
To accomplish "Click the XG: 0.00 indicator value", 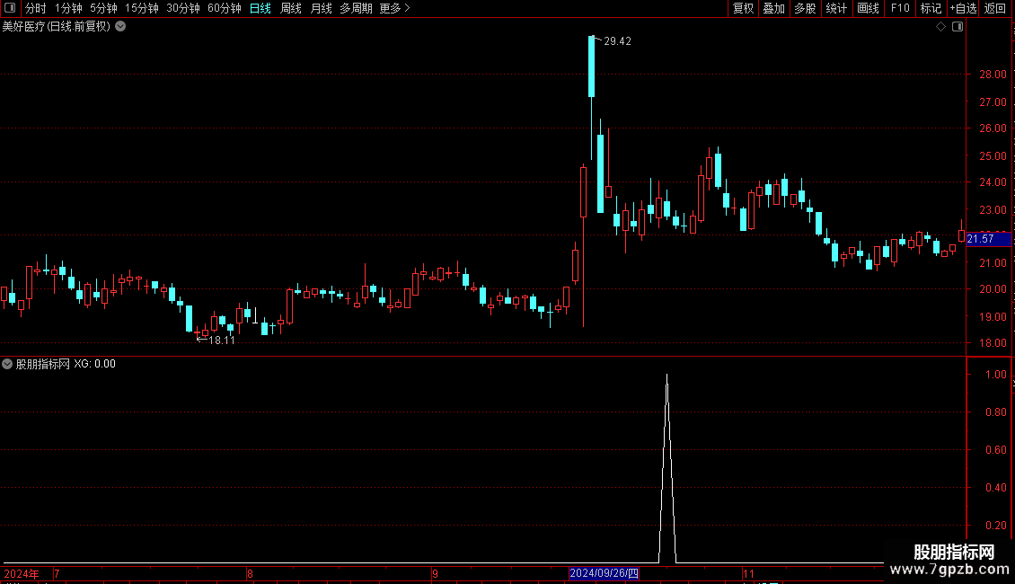I will point(94,364).
